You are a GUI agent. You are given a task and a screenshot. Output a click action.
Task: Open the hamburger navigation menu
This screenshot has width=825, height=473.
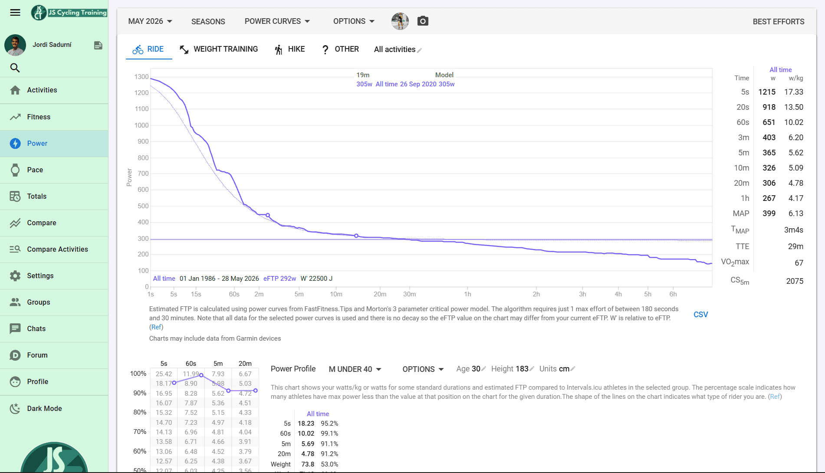tap(15, 13)
